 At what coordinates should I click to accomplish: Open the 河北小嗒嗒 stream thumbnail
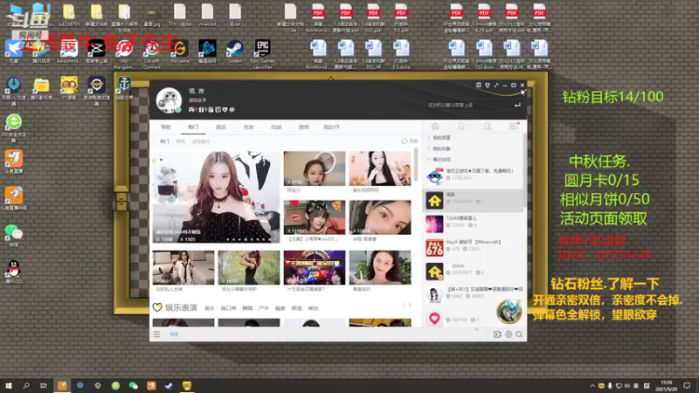coord(249,267)
